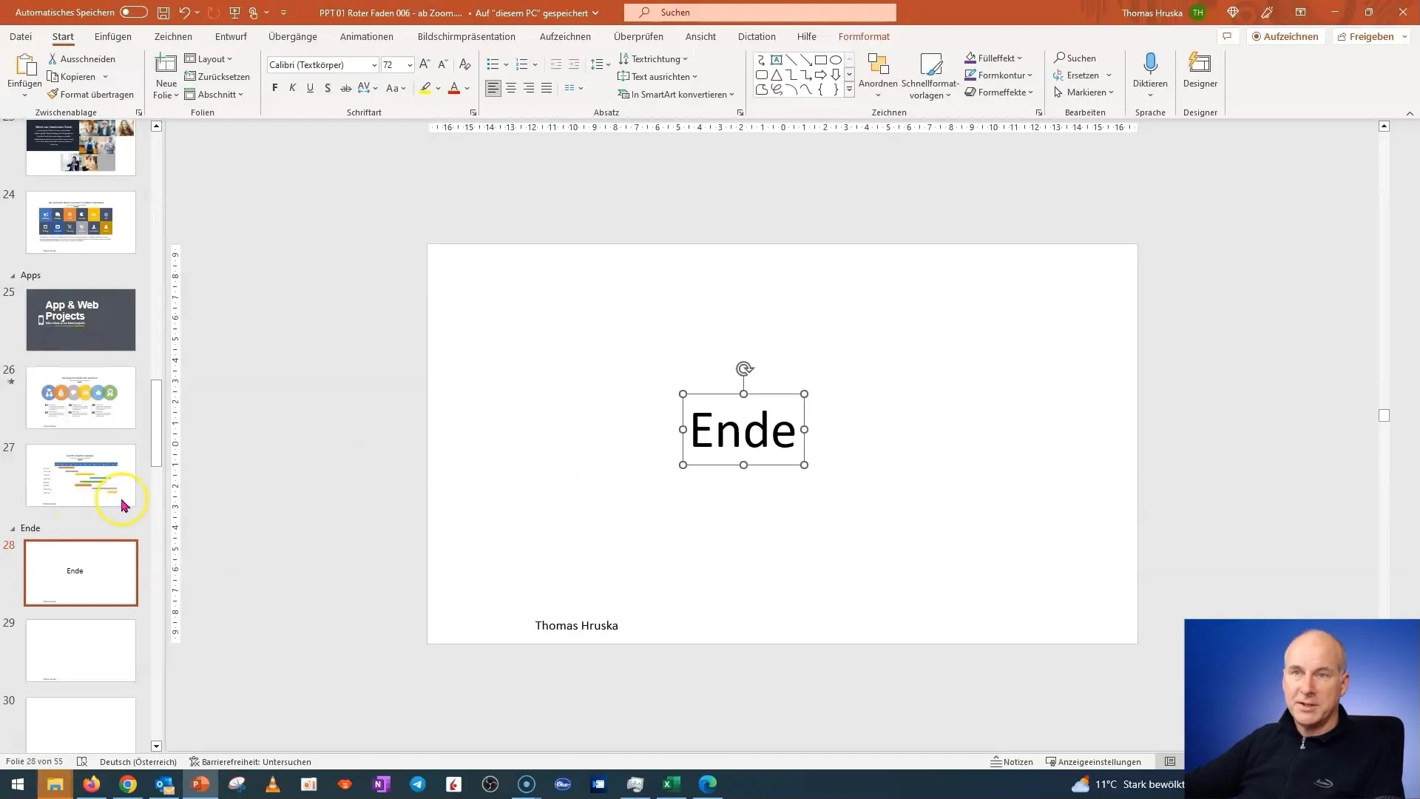
Task: Click the text color swatch in toolbar
Action: click(455, 88)
